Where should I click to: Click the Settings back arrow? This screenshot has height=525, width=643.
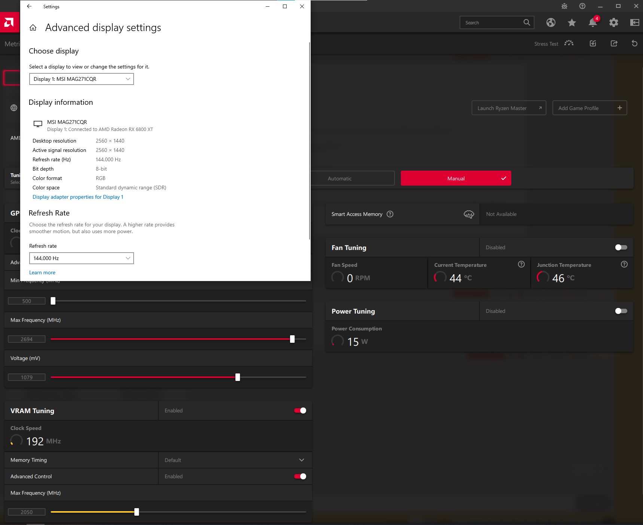coord(29,6)
